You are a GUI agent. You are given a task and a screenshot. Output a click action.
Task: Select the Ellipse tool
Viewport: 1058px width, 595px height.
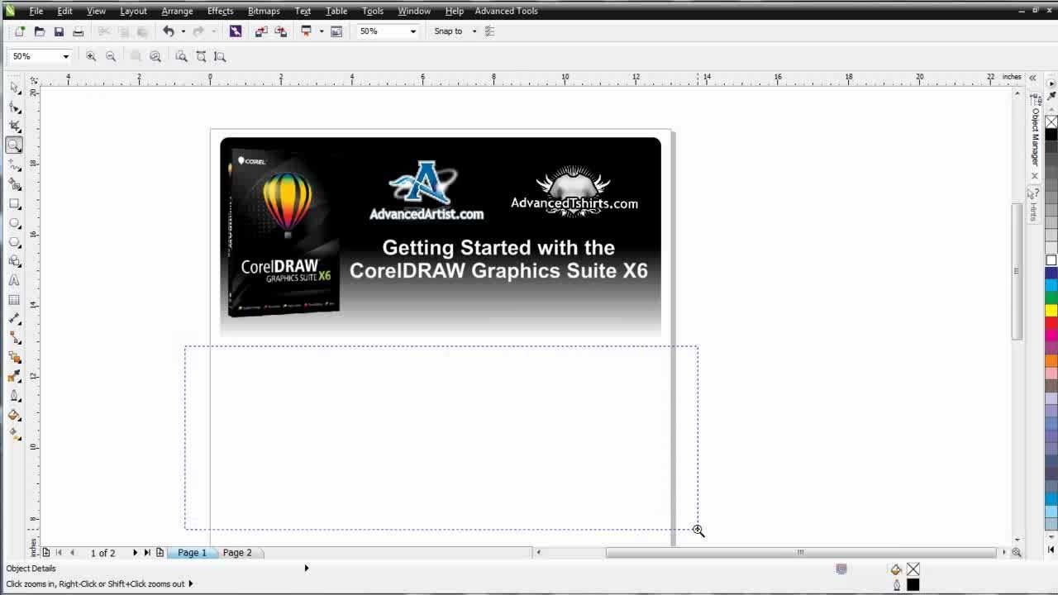[x=14, y=223]
